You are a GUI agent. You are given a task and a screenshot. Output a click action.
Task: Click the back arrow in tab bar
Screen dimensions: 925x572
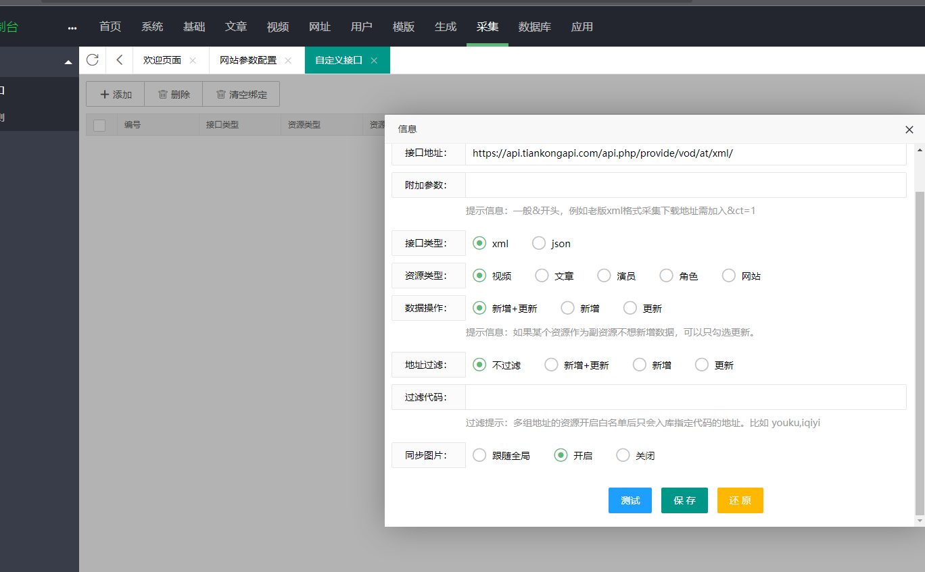click(x=120, y=60)
